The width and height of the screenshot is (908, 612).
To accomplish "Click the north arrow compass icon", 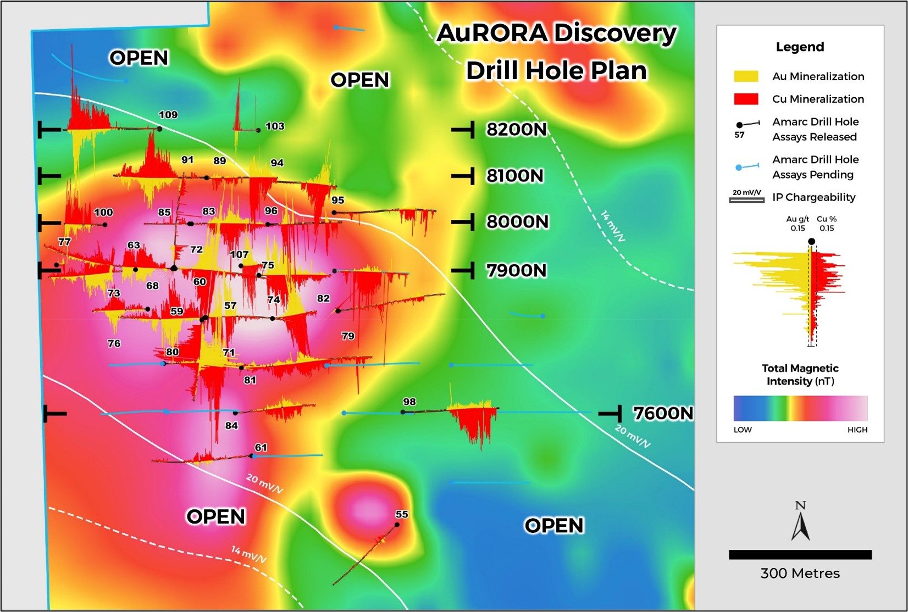I will [x=800, y=521].
